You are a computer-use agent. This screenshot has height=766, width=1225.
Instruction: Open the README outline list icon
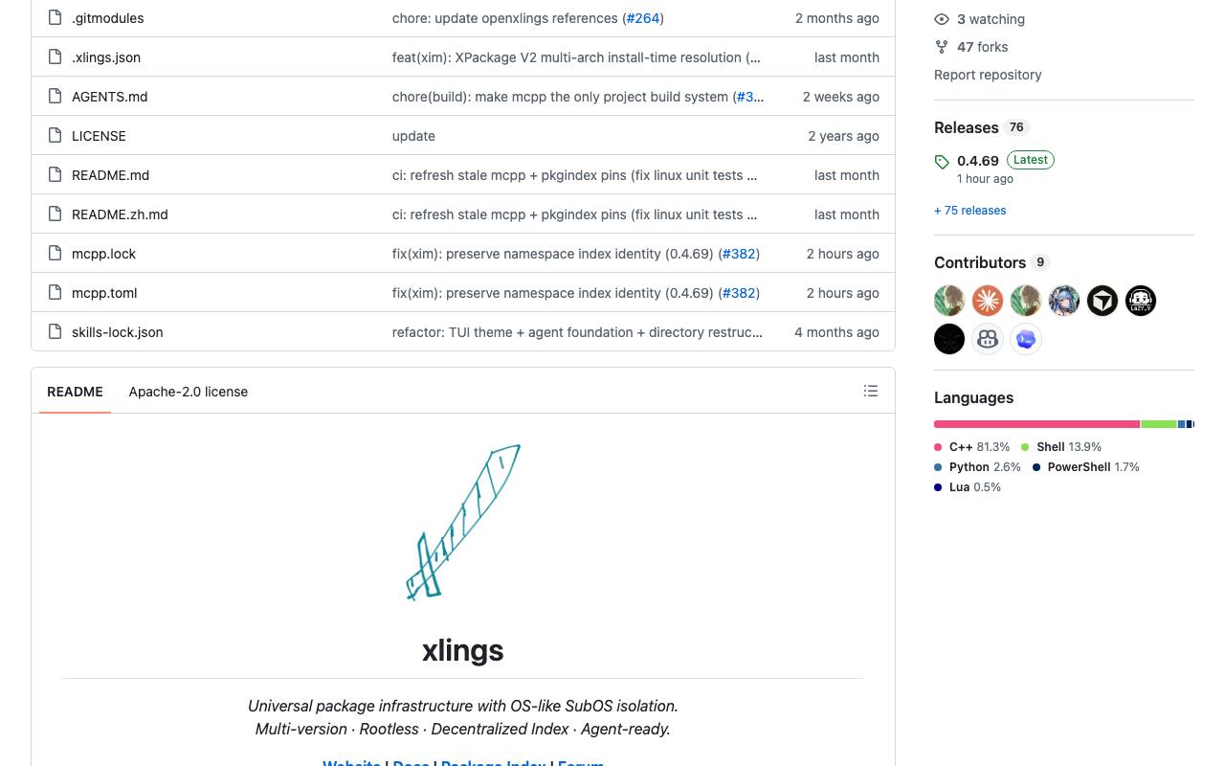coord(871,391)
